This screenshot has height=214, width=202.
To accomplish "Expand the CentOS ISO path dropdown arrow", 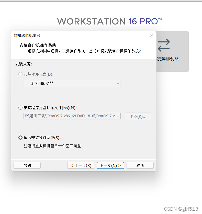I will click(x=118, y=116).
